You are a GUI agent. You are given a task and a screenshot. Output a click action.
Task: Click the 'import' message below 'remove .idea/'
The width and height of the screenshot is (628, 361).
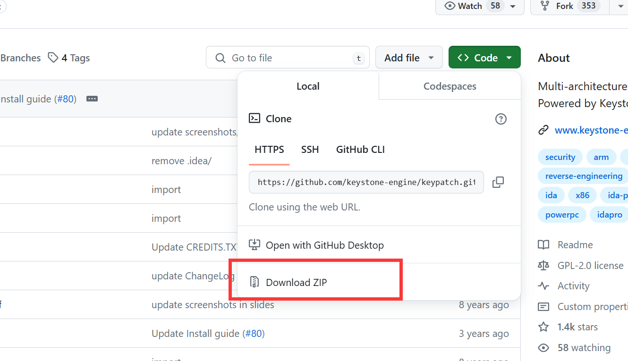click(166, 189)
